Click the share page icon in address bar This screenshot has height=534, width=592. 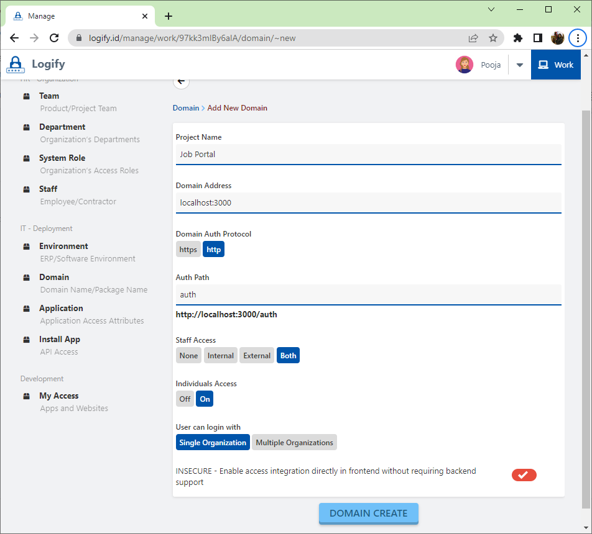(x=473, y=38)
